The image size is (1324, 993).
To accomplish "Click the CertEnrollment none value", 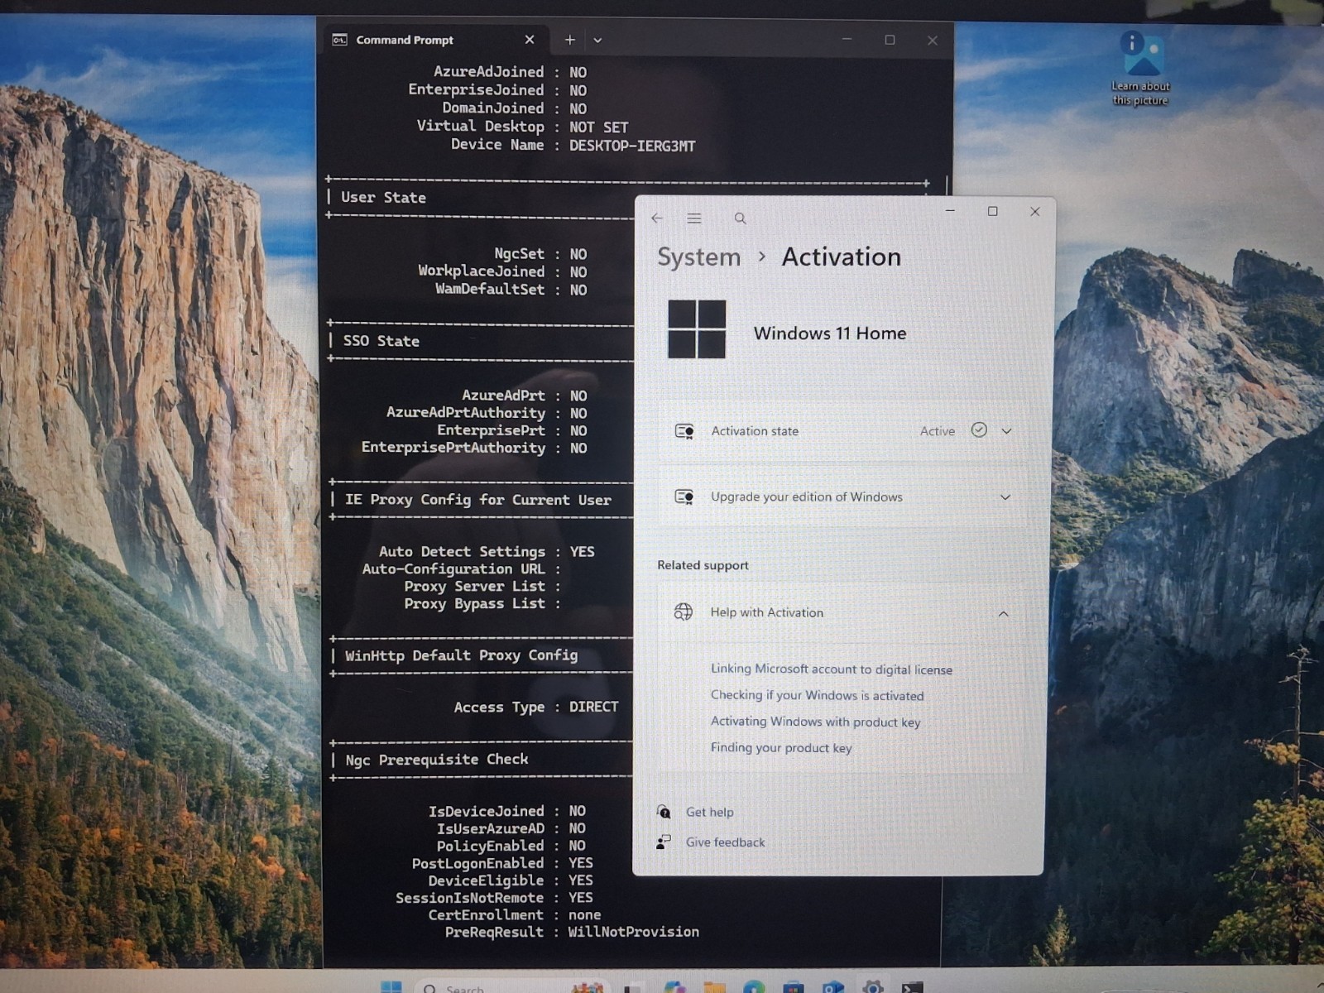I will click(584, 914).
